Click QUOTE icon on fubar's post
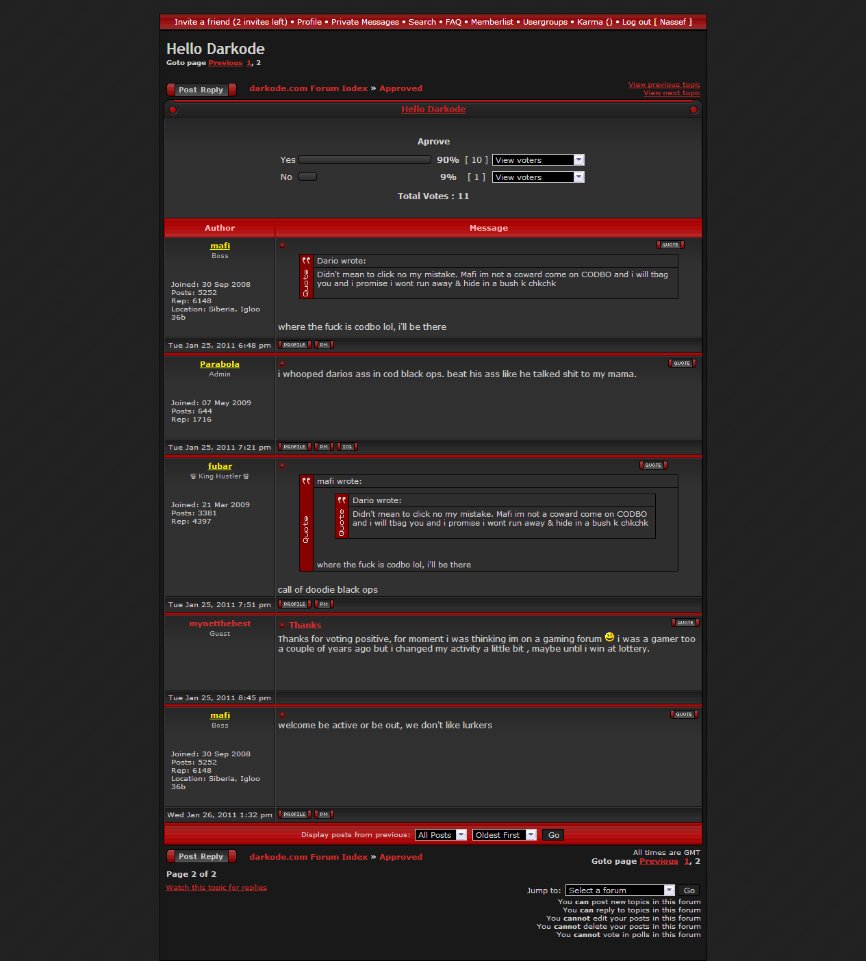866x961 pixels. (652, 465)
